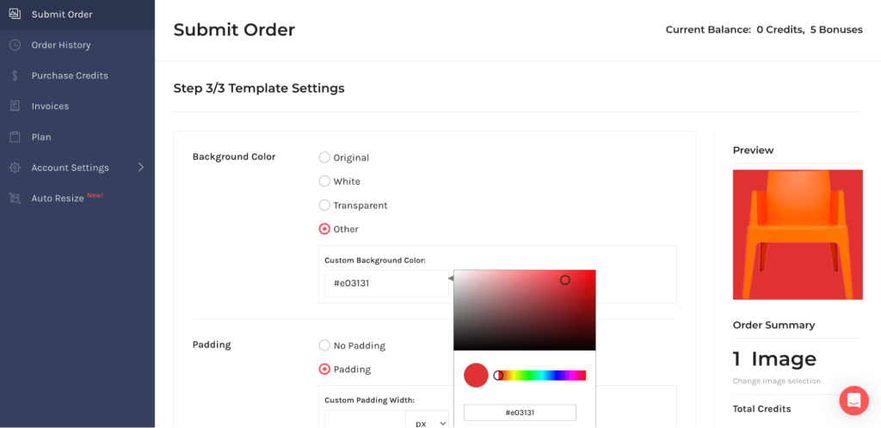Select the No Padding option
This screenshot has height=428, width=881.
coord(324,345)
